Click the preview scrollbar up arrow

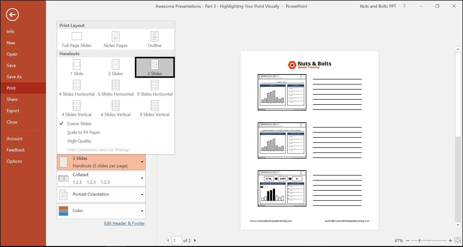458,49
